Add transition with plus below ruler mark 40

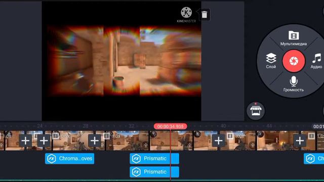pyautogui.click(x=218, y=141)
